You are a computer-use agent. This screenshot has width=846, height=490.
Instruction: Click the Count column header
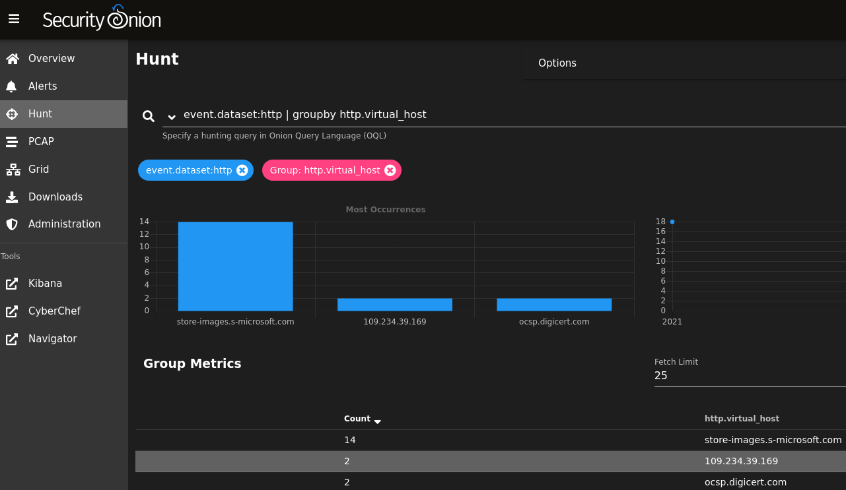point(357,419)
